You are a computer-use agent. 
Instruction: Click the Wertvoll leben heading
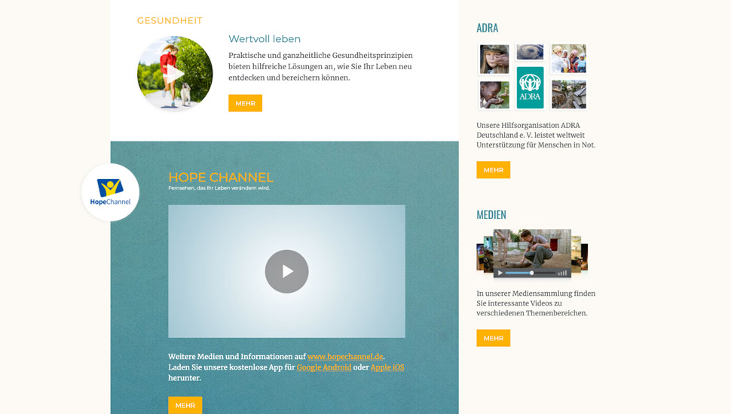(x=265, y=39)
